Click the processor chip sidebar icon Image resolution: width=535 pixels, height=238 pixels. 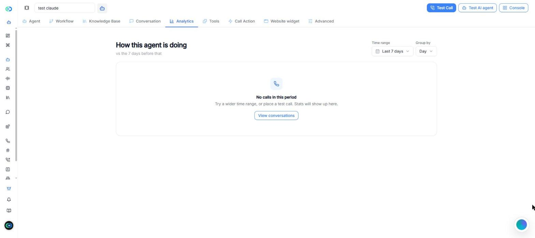8,88
